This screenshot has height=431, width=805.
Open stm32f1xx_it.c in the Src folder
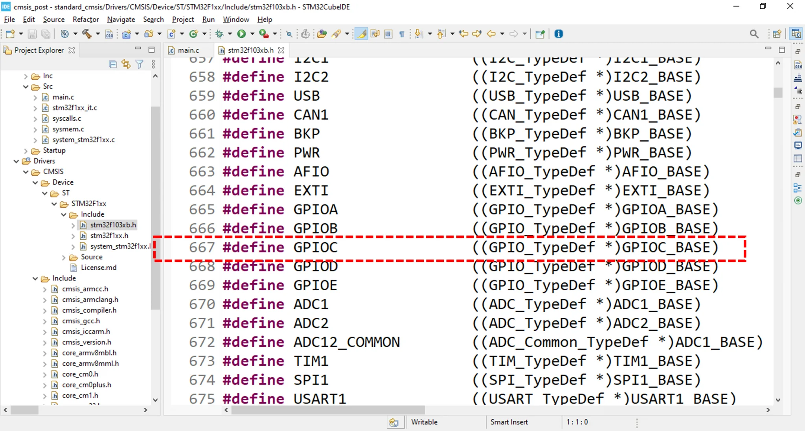point(74,108)
